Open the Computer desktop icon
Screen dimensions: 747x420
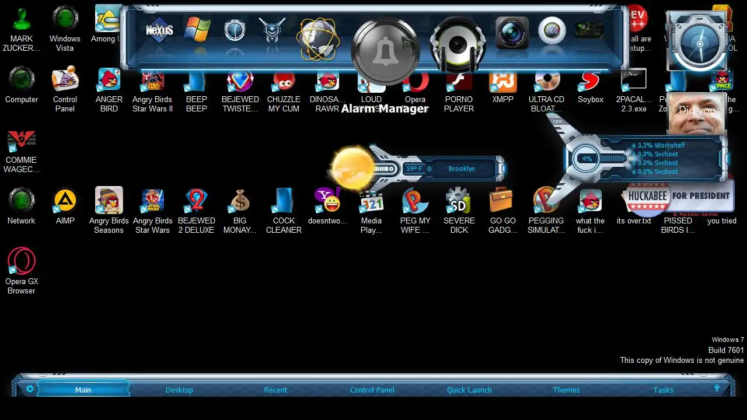(22, 85)
